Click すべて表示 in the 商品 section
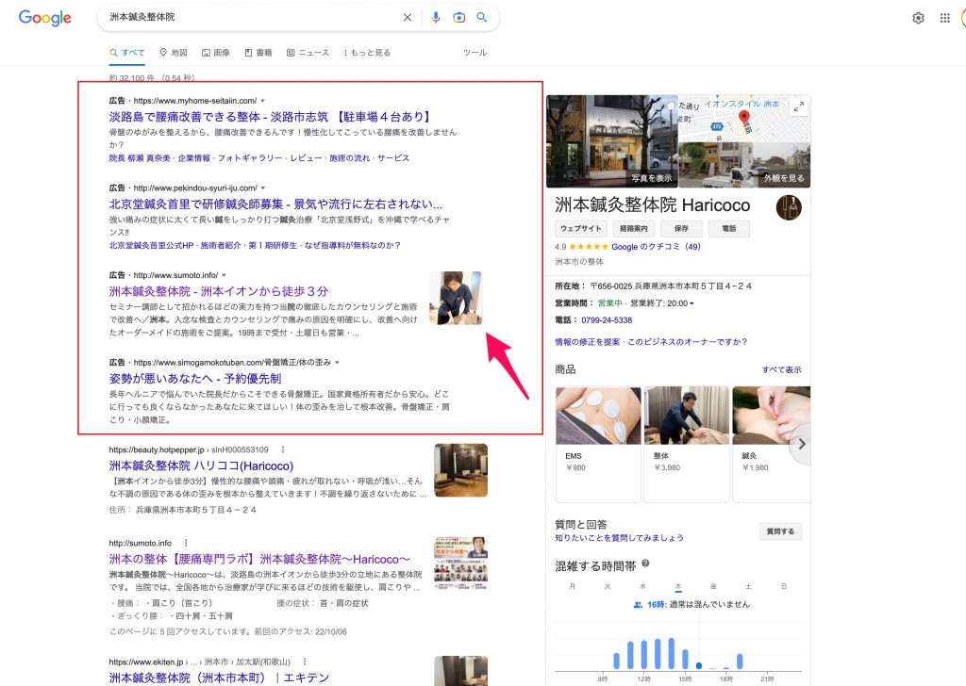This screenshot has width=966, height=686. (x=781, y=369)
